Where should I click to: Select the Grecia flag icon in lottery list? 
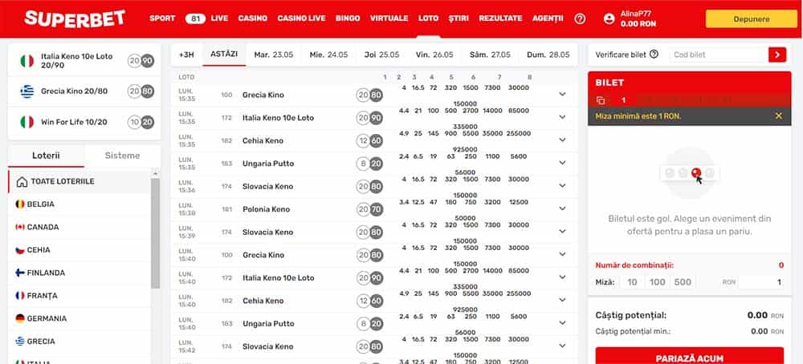pyautogui.click(x=20, y=341)
